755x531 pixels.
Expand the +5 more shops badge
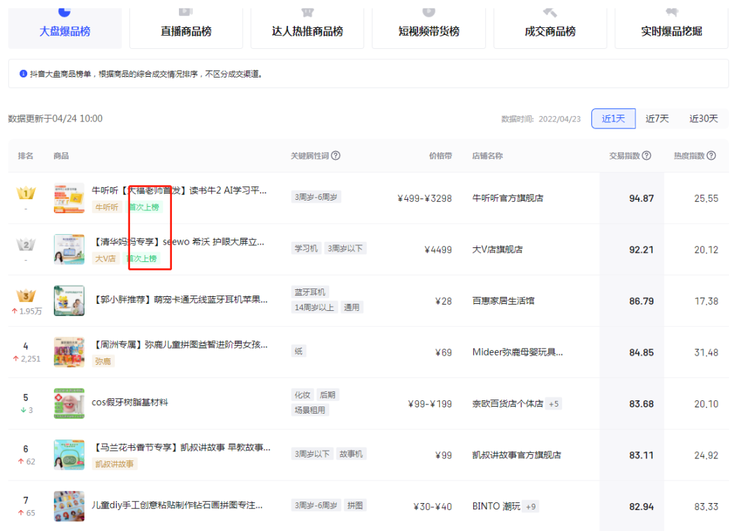click(554, 404)
